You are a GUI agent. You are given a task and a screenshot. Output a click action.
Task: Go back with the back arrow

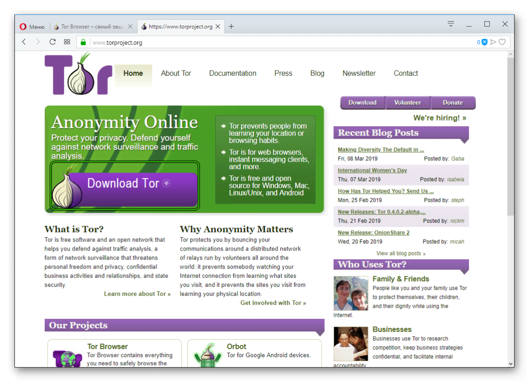point(24,42)
